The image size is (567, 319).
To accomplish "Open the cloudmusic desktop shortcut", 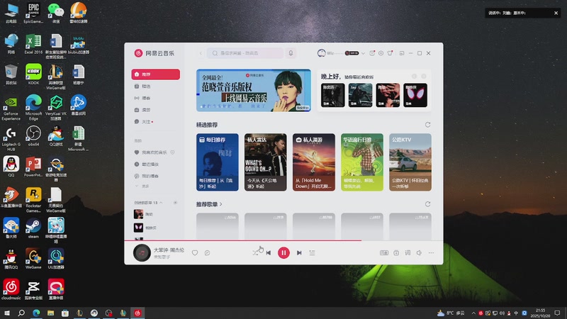I will point(11,289).
